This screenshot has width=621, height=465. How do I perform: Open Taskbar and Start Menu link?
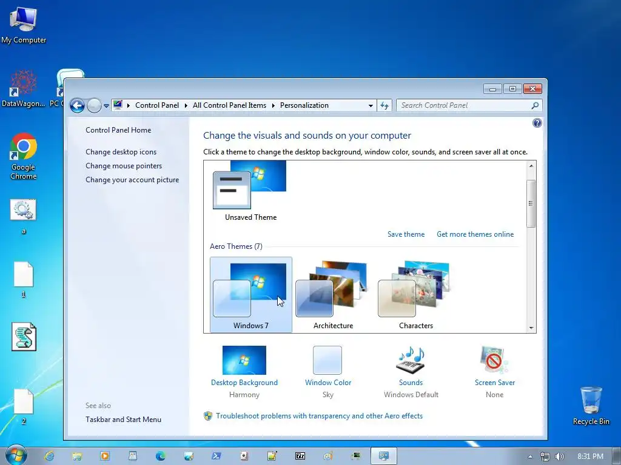pyautogui.click(x=123, y=420)
